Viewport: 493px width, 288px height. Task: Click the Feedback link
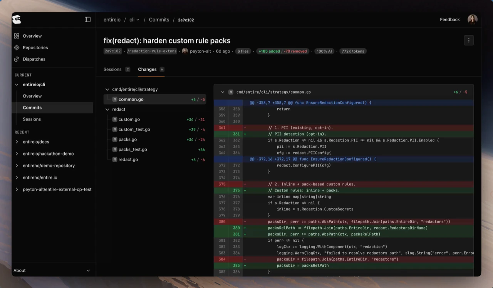tap(450, 20)
